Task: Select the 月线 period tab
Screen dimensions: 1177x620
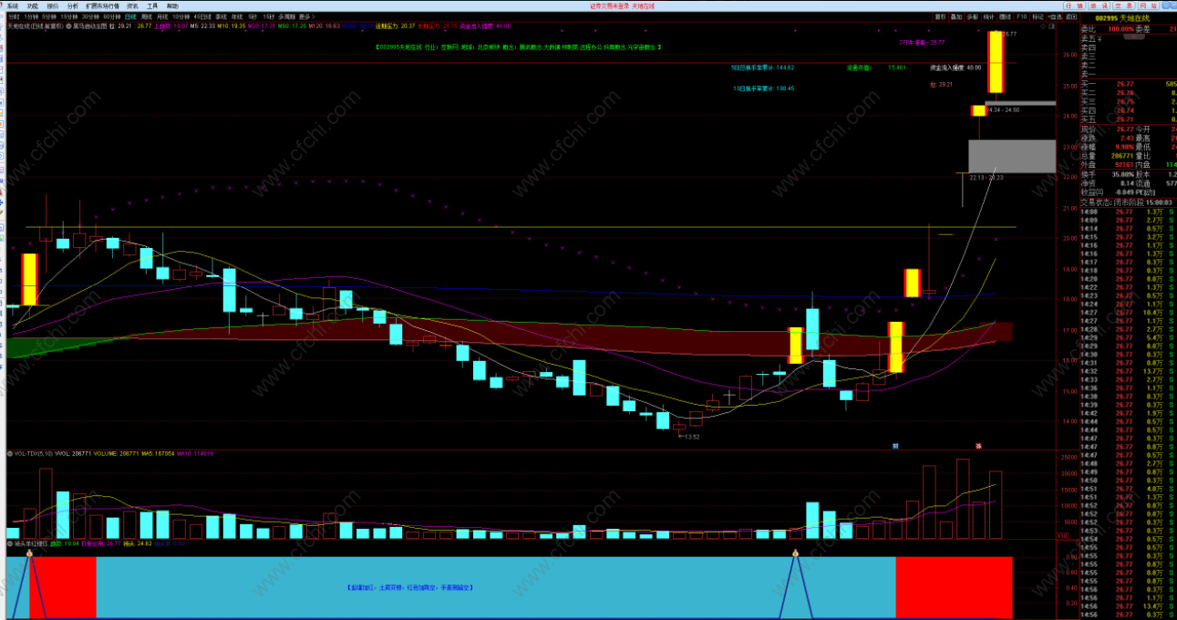Action: pos(162,16)
